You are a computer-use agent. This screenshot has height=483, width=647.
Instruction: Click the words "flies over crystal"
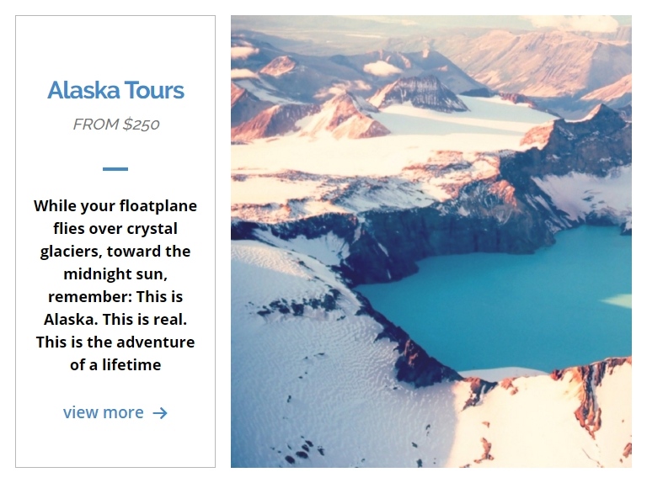(x=115, y=229)
